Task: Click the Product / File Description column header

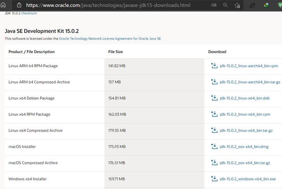Action: [31, 51]
